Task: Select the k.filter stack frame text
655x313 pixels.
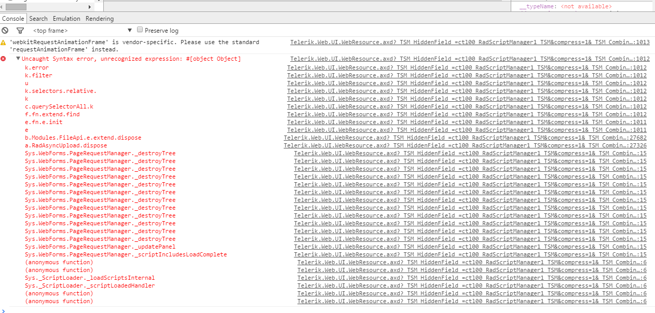Action: point(38,75)
